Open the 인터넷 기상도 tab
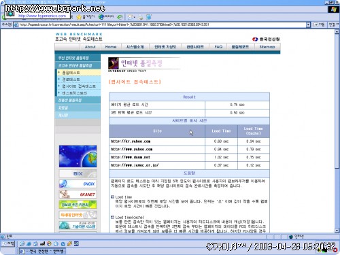The image size is (340, 255). [x=165, y=47]
